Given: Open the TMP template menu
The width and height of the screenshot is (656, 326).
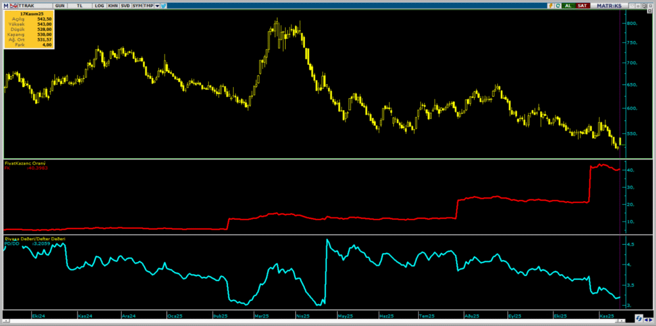Looking at the screenshot, I should pos(148,5).
